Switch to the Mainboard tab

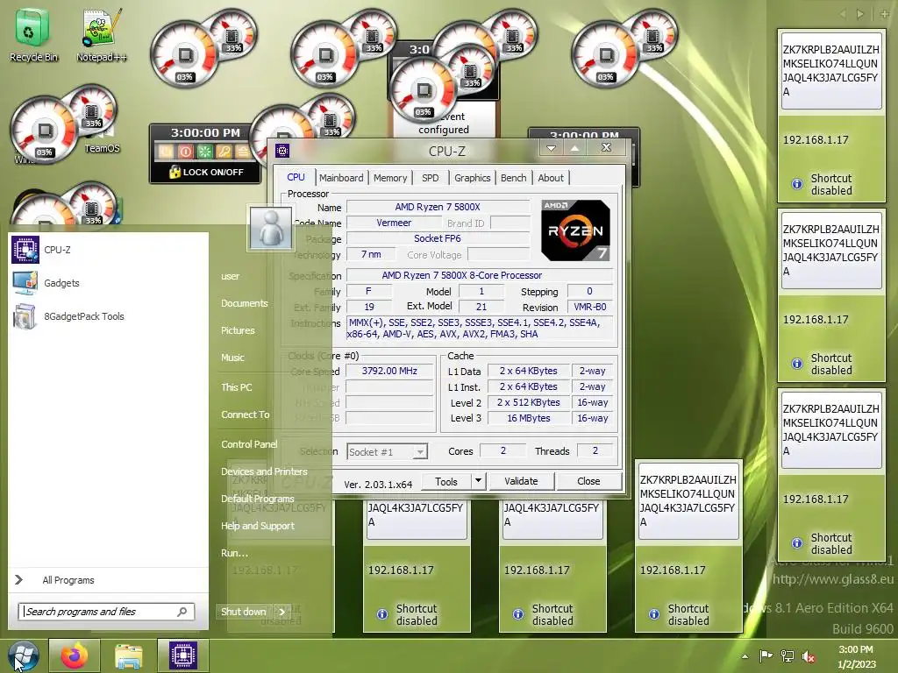(341, 178)
